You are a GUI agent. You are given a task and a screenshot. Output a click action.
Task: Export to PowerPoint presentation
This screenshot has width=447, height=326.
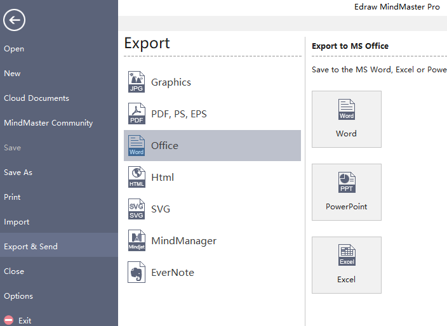pyautogui.click(x=347, y=192)
